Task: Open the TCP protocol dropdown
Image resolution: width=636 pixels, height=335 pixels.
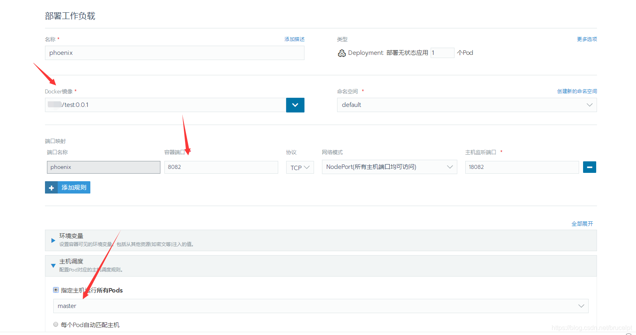Action: (300, 167)
